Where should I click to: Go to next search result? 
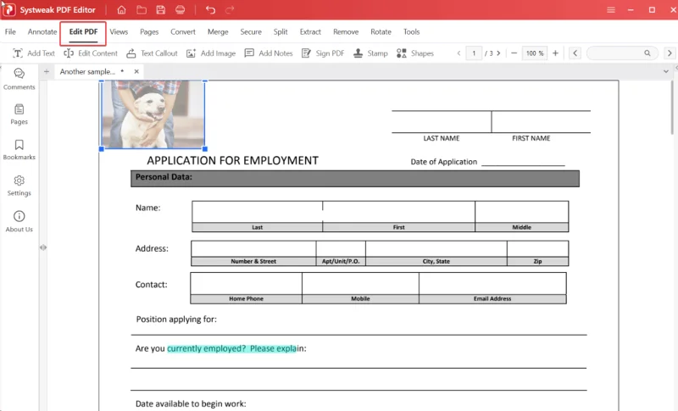tap(670, 53)
